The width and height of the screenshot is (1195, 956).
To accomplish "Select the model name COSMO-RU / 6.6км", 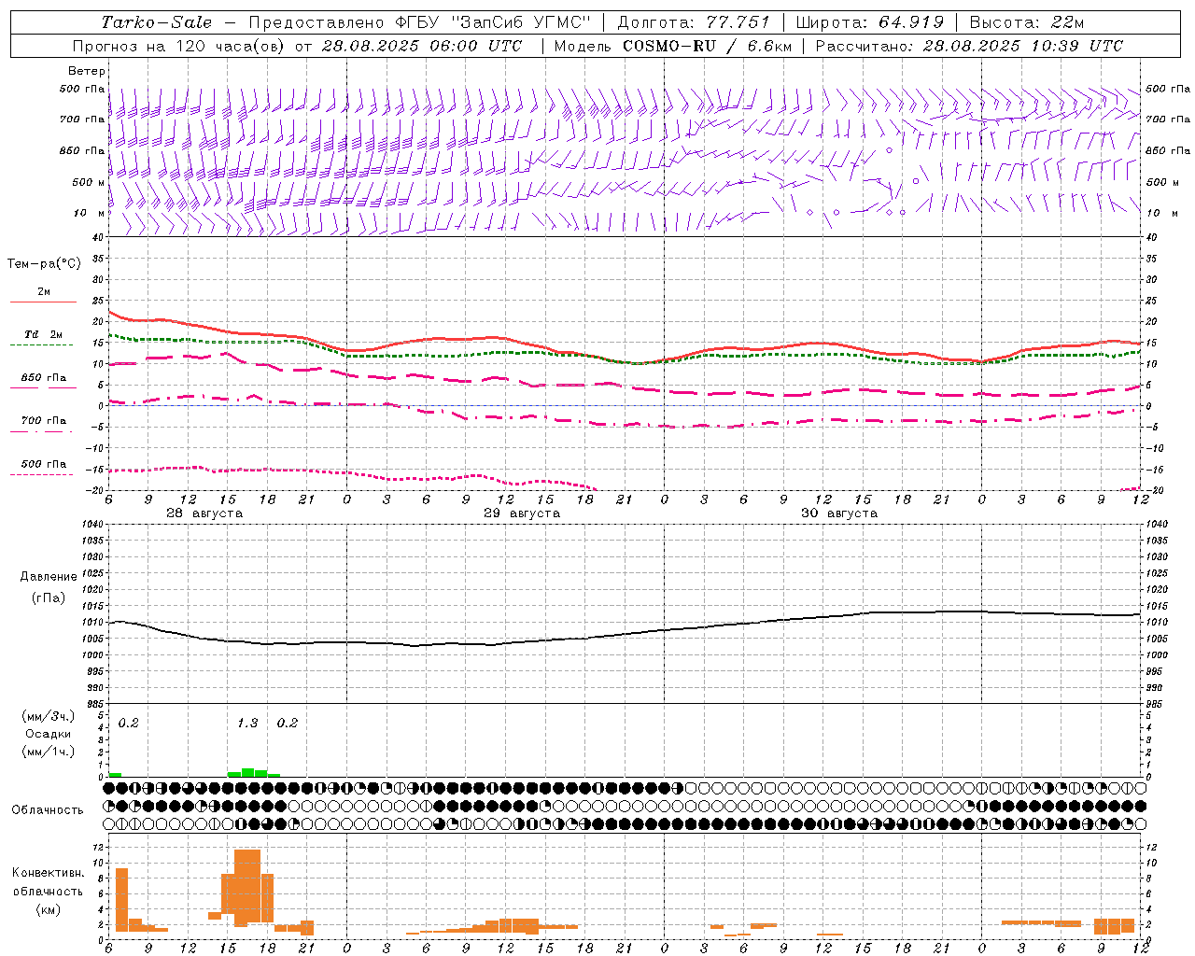I will point(706,46).
